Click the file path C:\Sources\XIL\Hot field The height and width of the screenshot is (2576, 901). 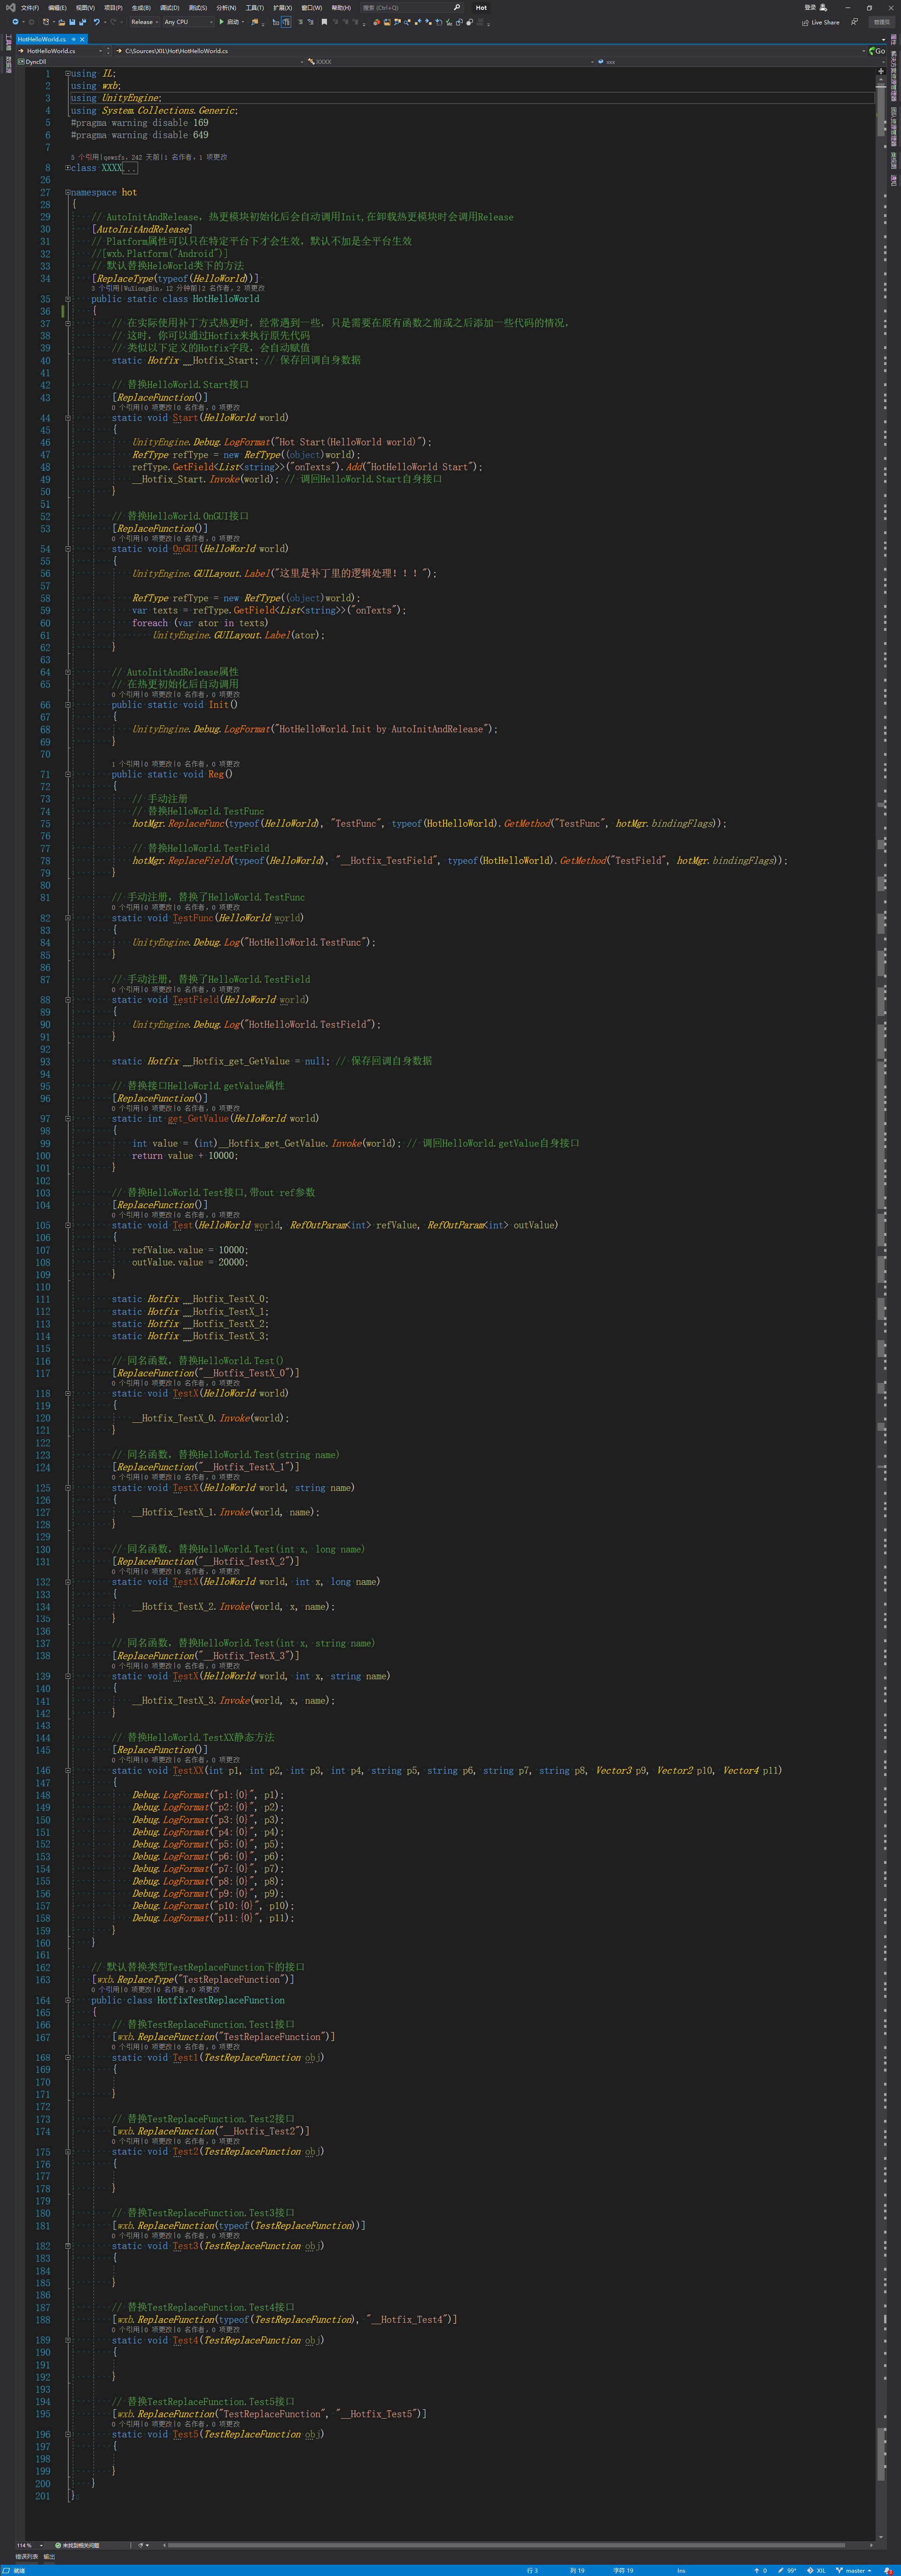[x=490, y=51]
